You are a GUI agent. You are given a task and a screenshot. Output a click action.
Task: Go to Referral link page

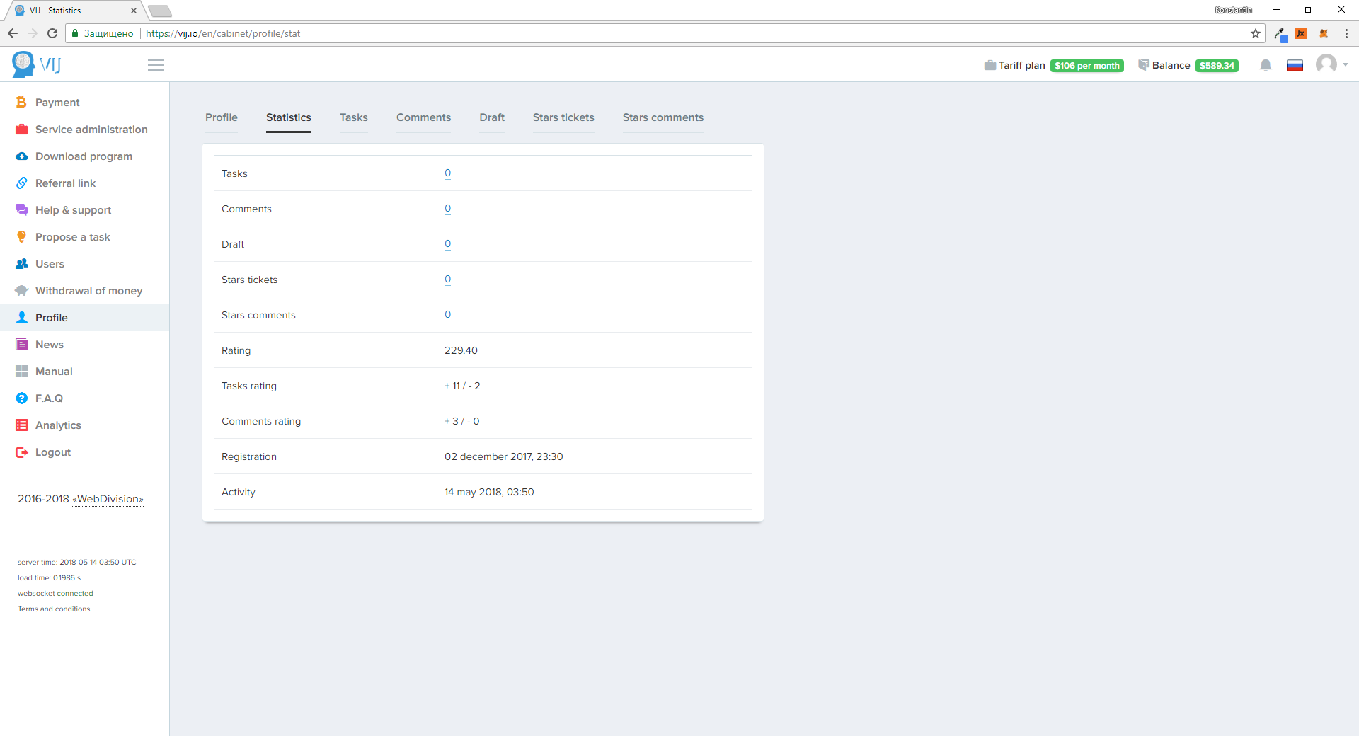(x=65, y=183)
